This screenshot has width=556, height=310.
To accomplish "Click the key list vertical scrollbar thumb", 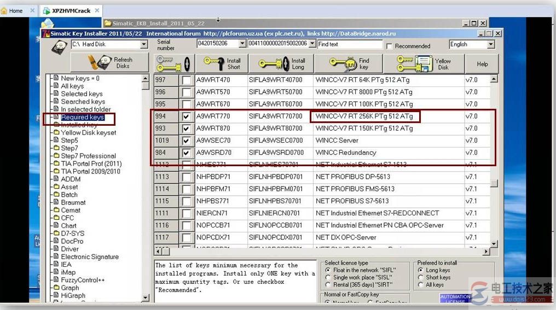I will pos(494,183).
